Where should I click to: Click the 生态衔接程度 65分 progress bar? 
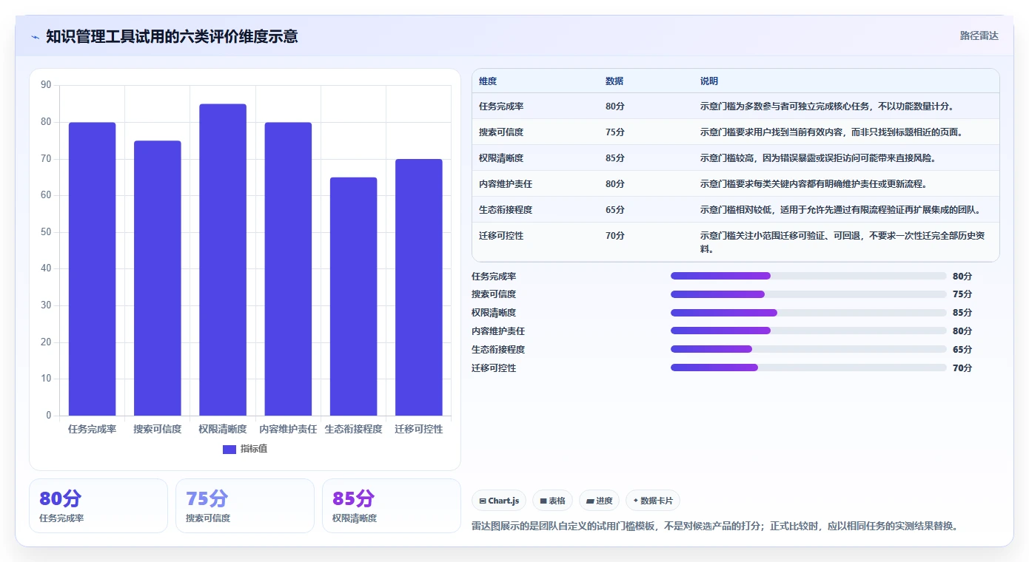click(x=808, y=349)
